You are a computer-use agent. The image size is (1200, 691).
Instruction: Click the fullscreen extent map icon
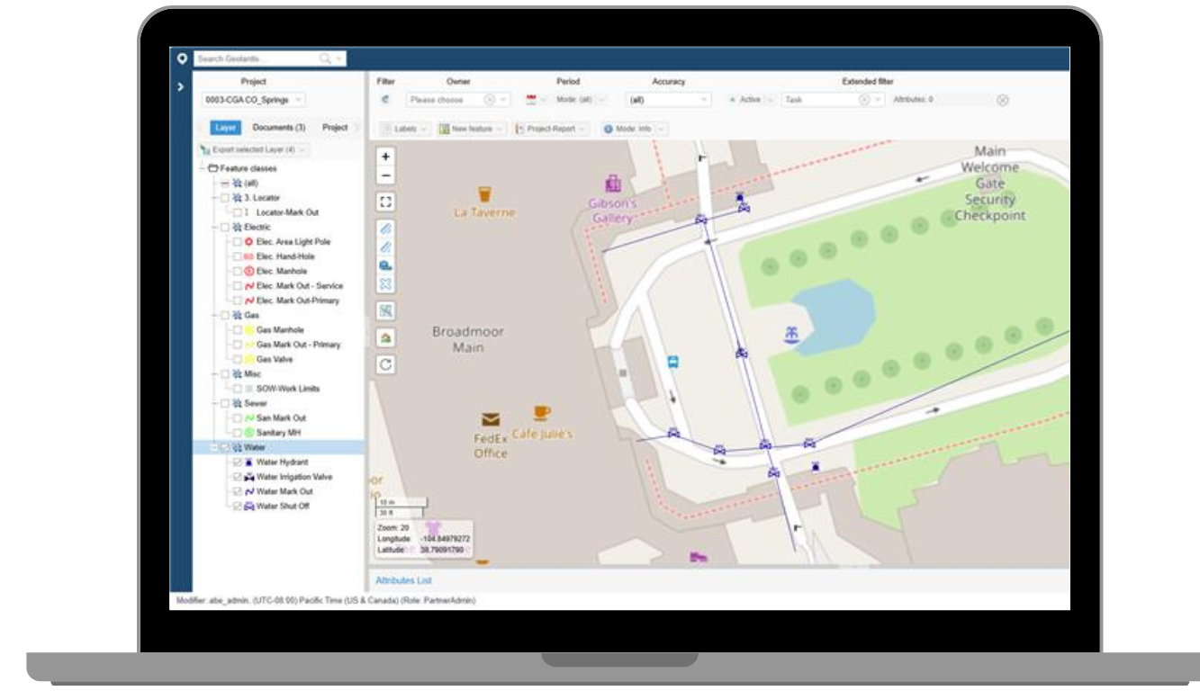(x=386, y=202)
